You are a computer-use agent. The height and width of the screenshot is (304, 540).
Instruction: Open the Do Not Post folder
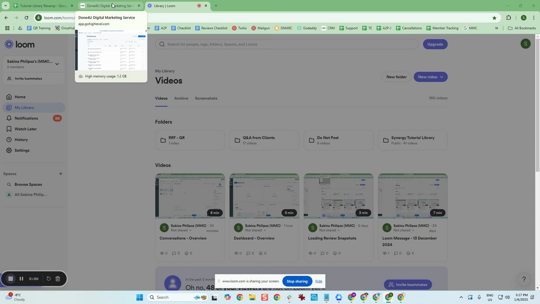(x=338, y=140)
